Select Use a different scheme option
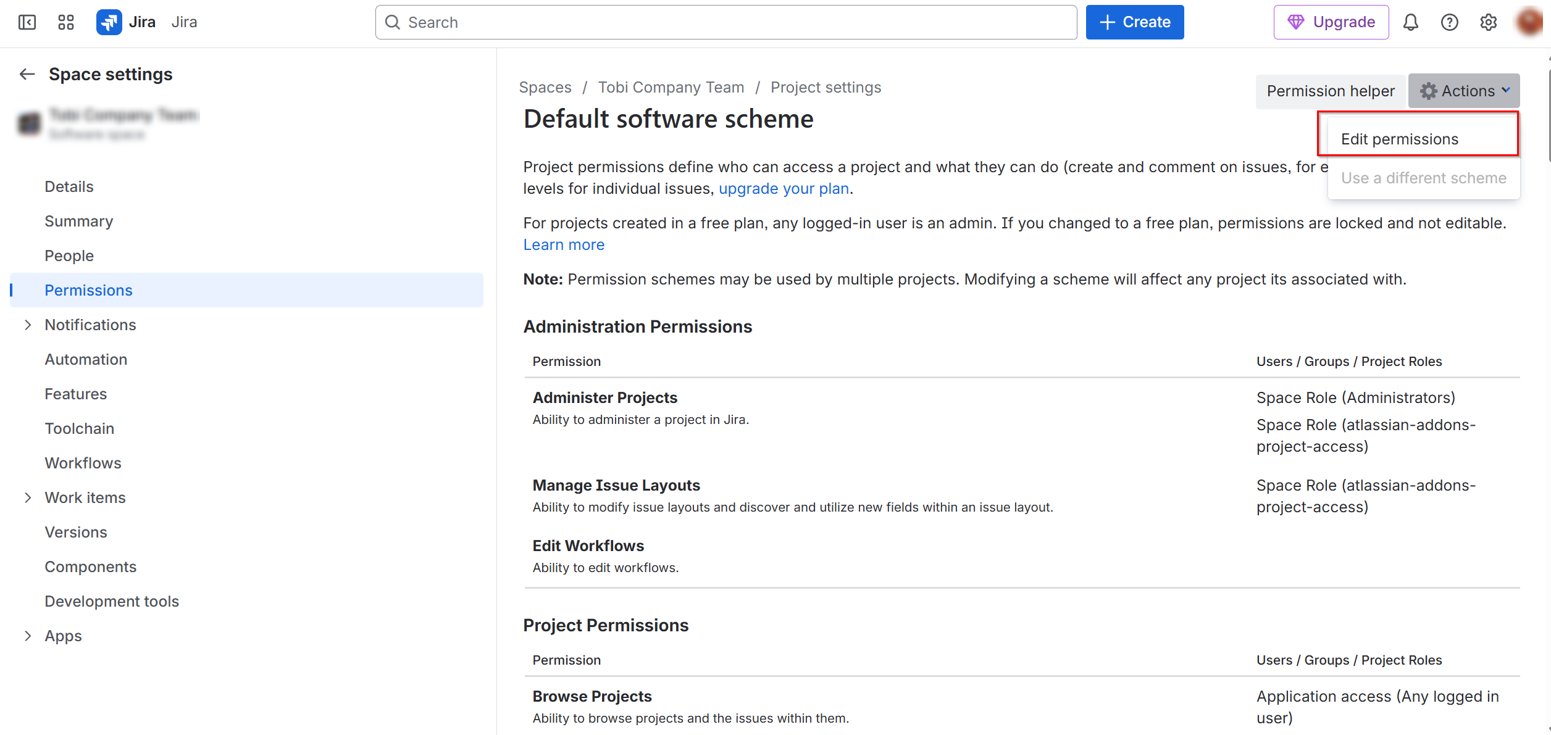The height and width of the screenshot is (735, 1551). click(x=1423, y=178)
